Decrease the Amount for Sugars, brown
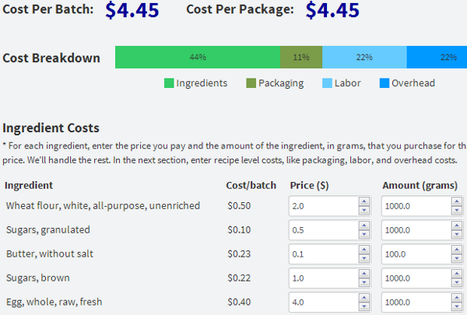467x315 pixels. (457, 282)
